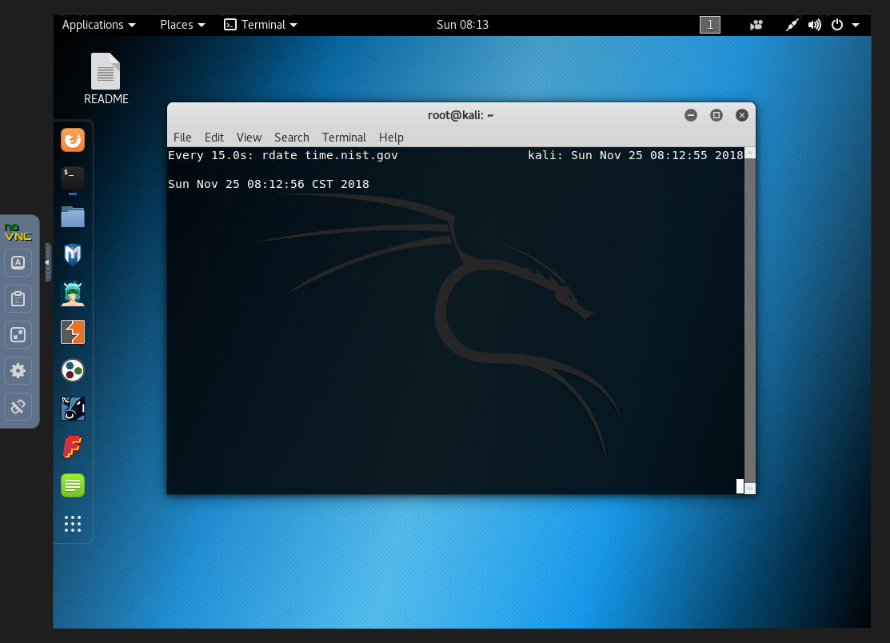Open the three-colored-circles dock icon
The height and width of the screenshot is (643, 890).
coord(73,370)
